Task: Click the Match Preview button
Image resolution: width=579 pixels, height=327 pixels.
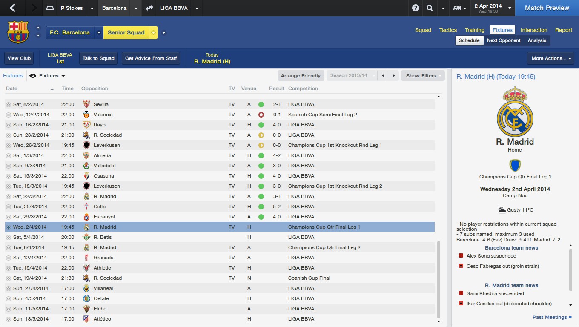Action: pos(547,8)
